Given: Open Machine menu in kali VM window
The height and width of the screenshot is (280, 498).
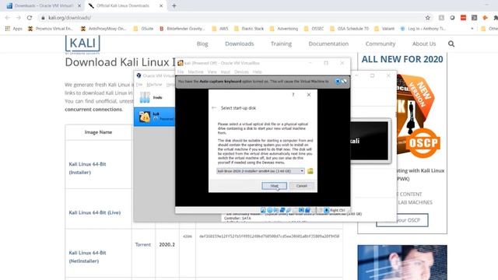Looking at the screenshot, I should click(195, 72).
